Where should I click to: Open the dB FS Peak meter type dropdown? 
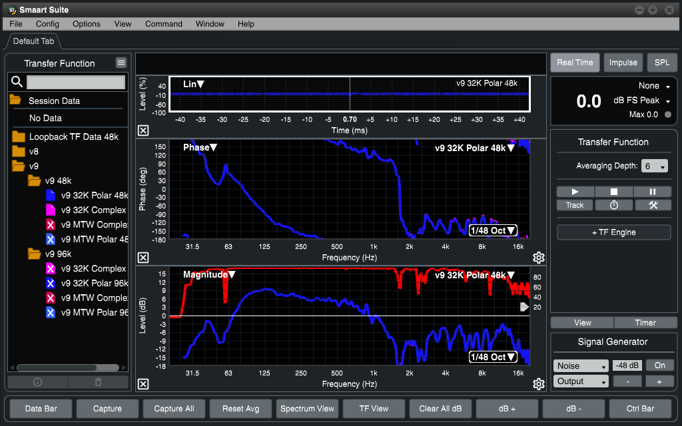click(641, 101)
